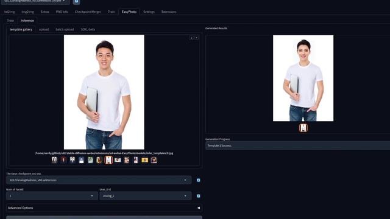This screenshot has width=390, height=219.
Task: Select the ninth template thumbnail in strip
Action: pos(127,160)
